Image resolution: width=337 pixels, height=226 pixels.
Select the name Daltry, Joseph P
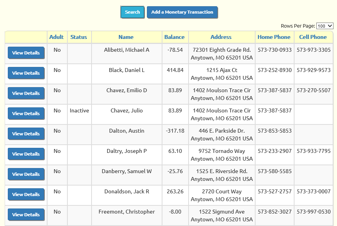coord(127,151)
